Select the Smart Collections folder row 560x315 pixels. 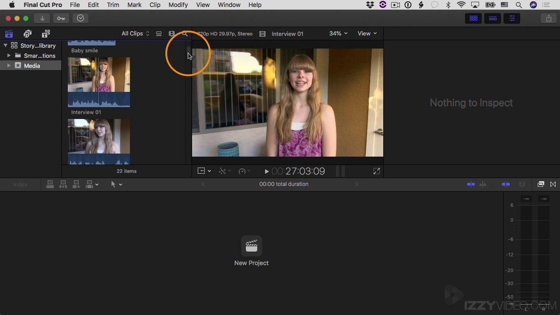click(x=31, y=56)
